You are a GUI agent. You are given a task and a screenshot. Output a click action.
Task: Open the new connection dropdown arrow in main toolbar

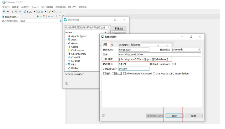point(8,12)
